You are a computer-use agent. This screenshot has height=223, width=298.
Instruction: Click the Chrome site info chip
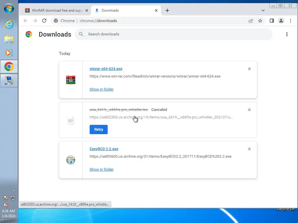coord(64,21)
